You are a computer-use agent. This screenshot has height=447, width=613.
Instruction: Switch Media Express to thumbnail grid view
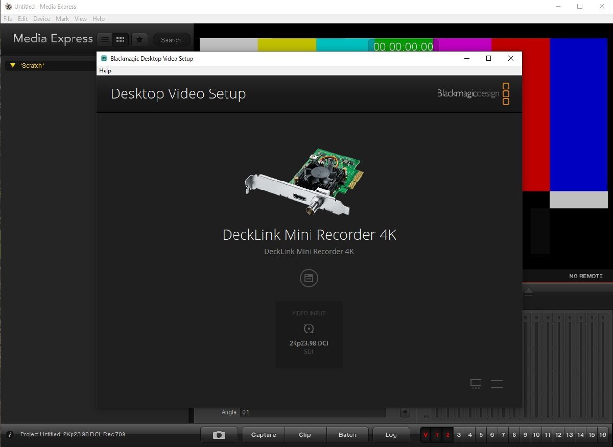point(120,39)
